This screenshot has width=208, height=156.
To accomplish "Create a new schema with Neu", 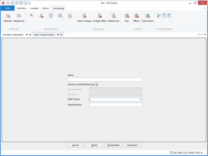I will 127,18.
